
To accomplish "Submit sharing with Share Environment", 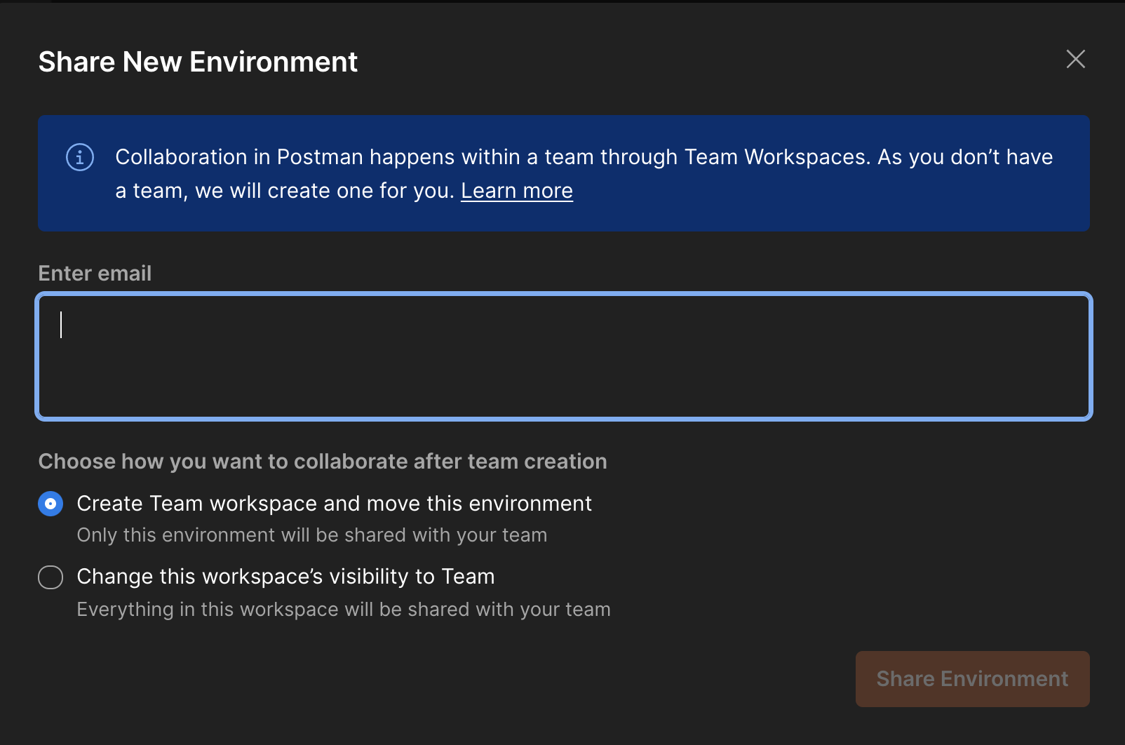I will (972, 678).
